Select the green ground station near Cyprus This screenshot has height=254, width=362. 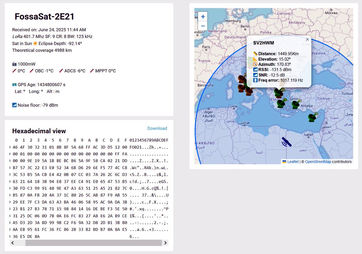click(x=313, y=117)
